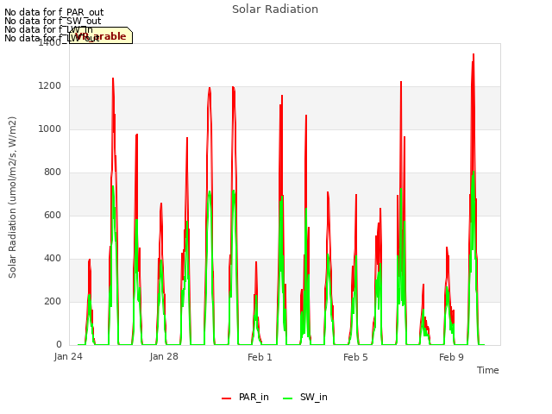This screenshot has height=414, width=552.
Task: Click the 'No data for f_PAR_out' message
Action: click(53, 12)
